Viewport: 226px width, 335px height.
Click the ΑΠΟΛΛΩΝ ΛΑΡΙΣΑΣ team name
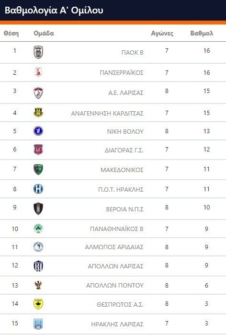point(116,266)
